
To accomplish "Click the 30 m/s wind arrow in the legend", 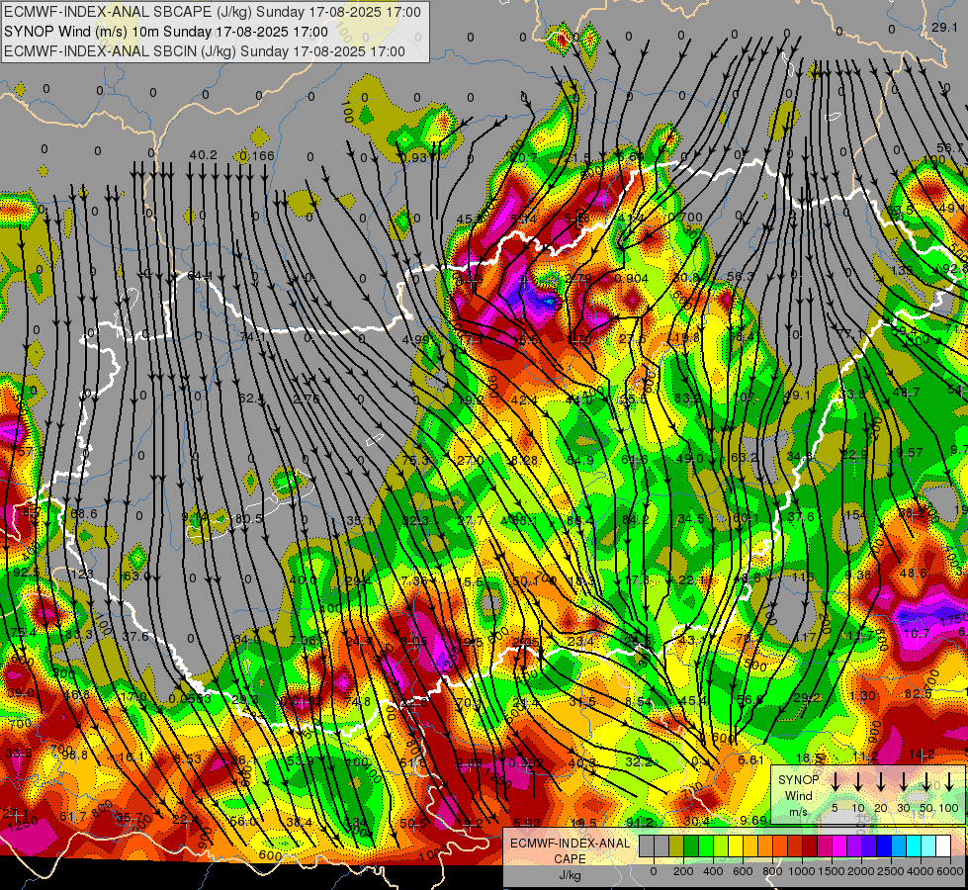I will point(903,782).
